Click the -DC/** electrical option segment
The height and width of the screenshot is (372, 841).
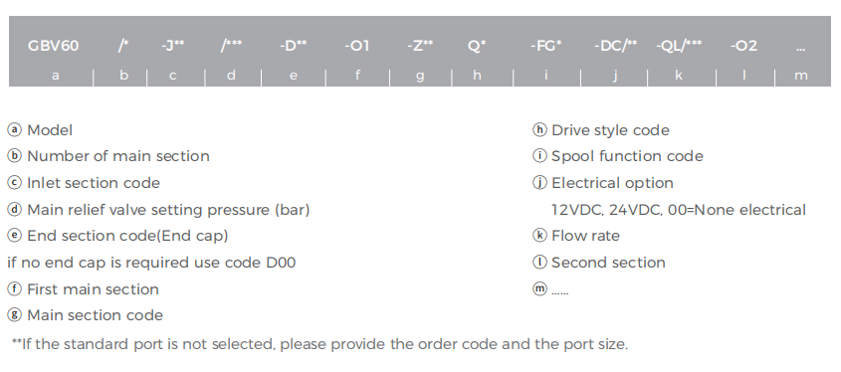(616, 46)
